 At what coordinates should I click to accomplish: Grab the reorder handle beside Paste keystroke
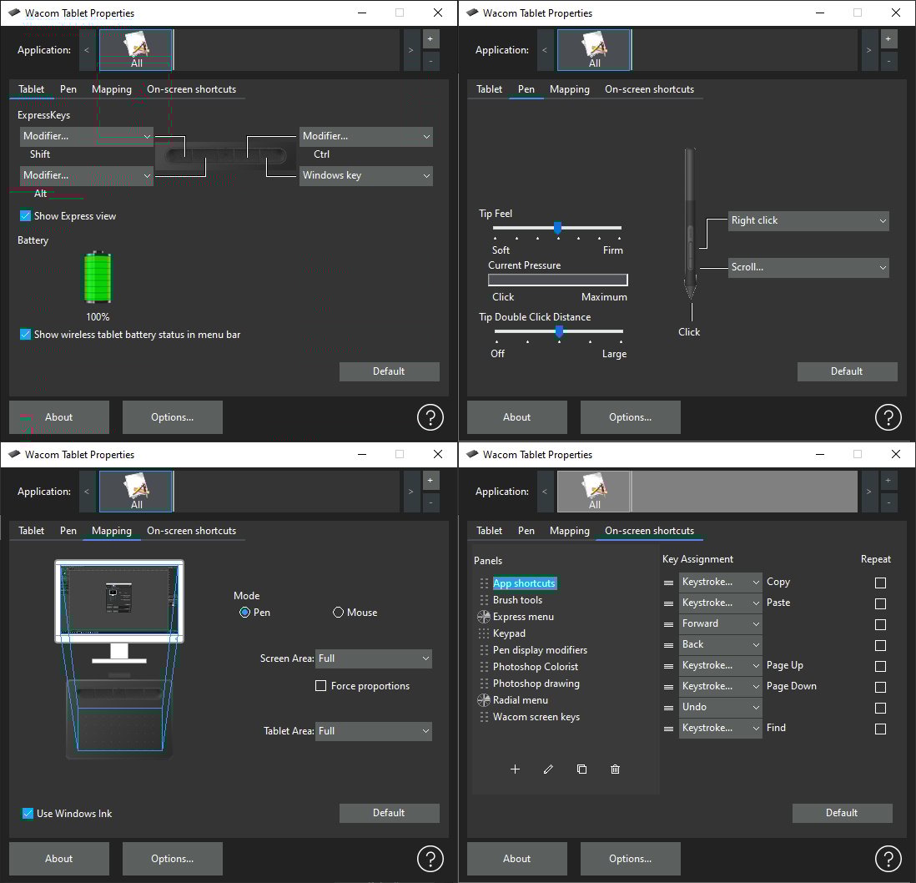point(669,603)
